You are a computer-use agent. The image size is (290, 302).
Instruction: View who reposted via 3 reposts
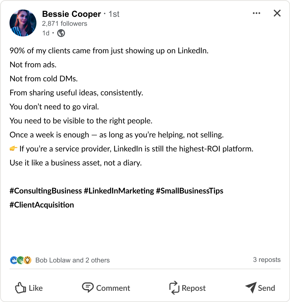(267, 260)
